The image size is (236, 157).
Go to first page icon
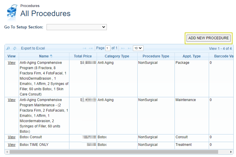click(x=85, y=48)
